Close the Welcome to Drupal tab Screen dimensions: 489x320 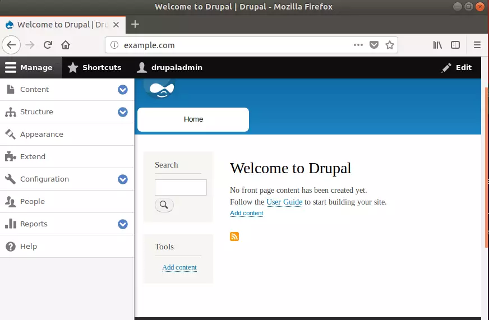tap(116, 25)
